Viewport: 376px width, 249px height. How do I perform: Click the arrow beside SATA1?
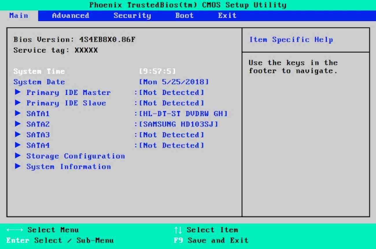coord(18,114)
